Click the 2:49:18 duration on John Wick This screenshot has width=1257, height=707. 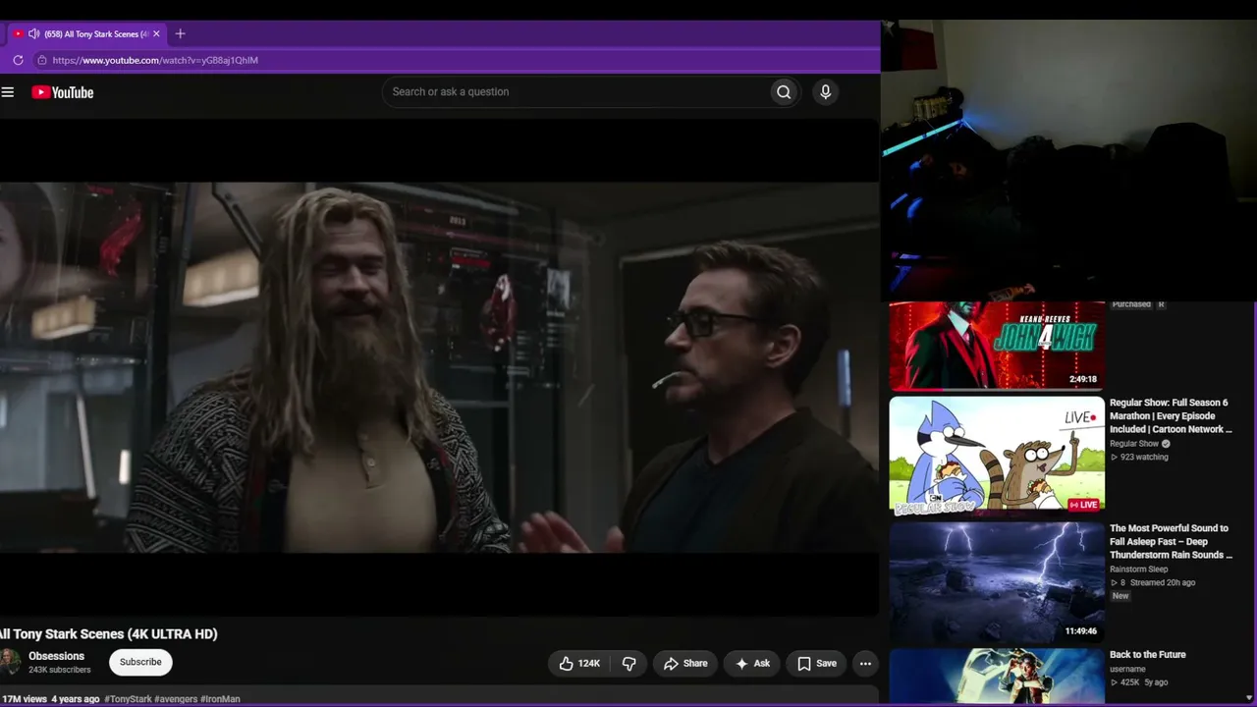point(1083,379)
